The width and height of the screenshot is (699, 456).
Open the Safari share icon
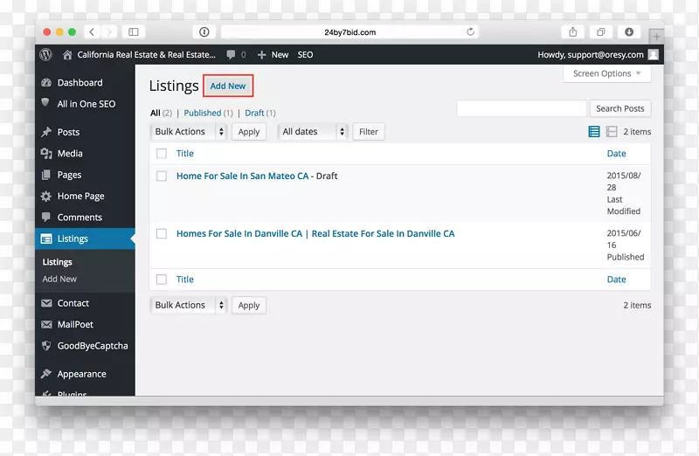click(x=573, y=31)
